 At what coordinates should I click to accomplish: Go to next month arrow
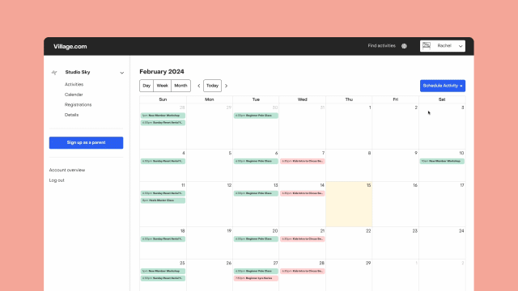227,86
